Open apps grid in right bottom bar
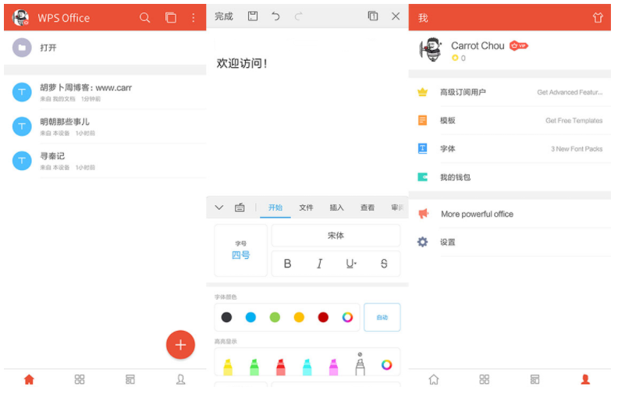Viewport: 625px width, 405px height. coord(485,379)
